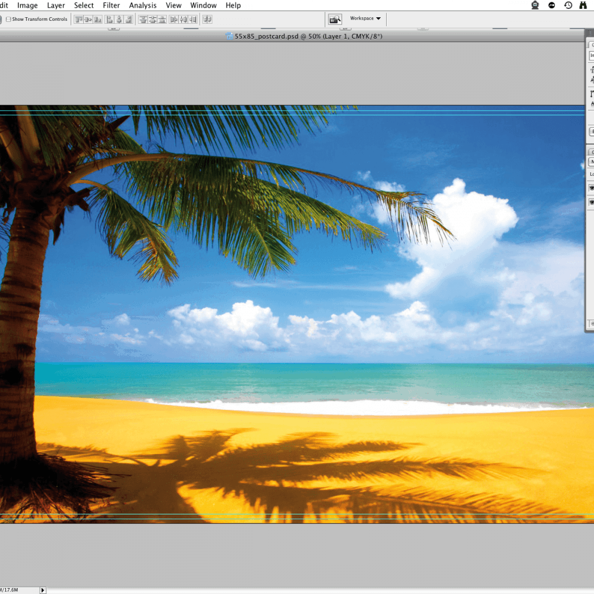Click the distribute top edges icon
Screen dimensions: 594x594
[143, 20]
